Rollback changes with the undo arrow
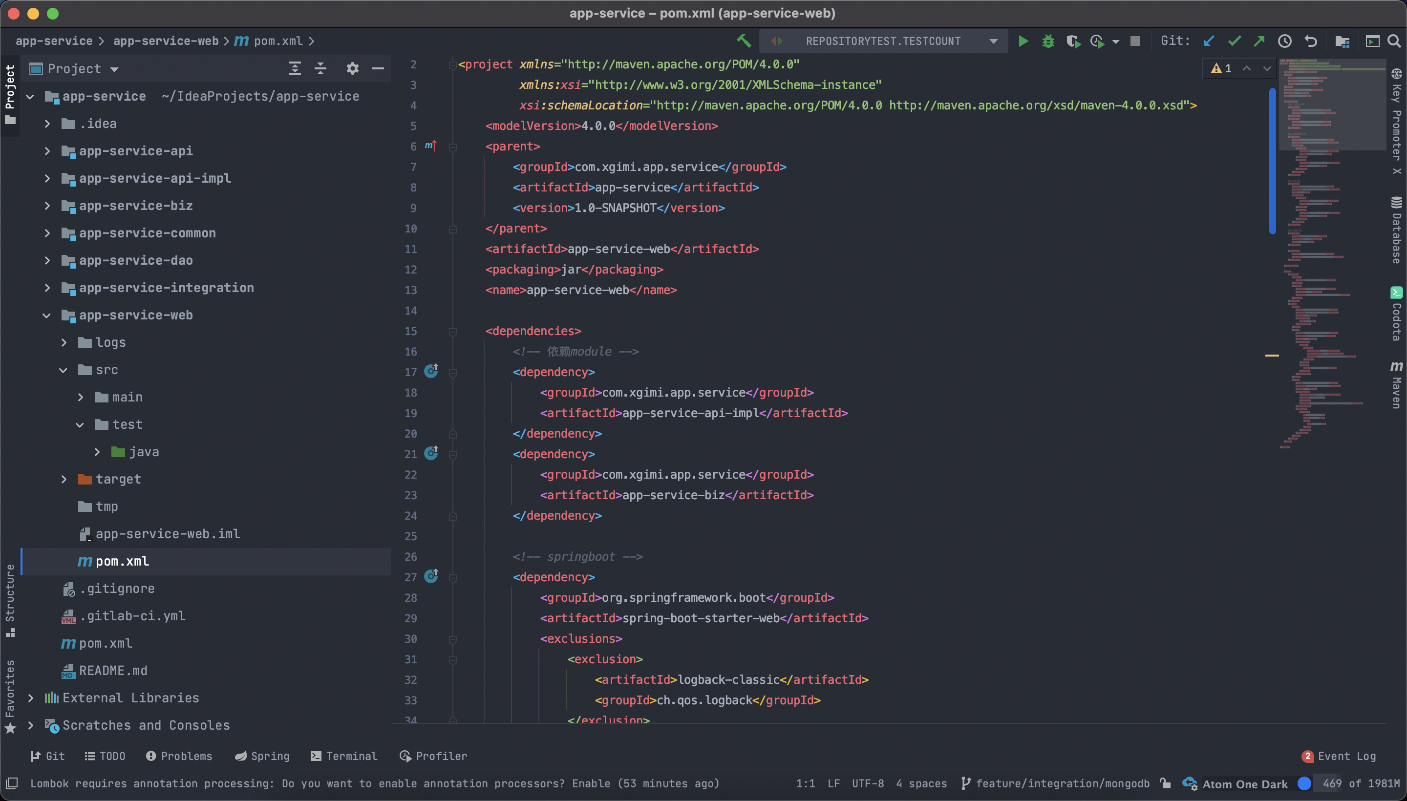 click(1311, 41)
